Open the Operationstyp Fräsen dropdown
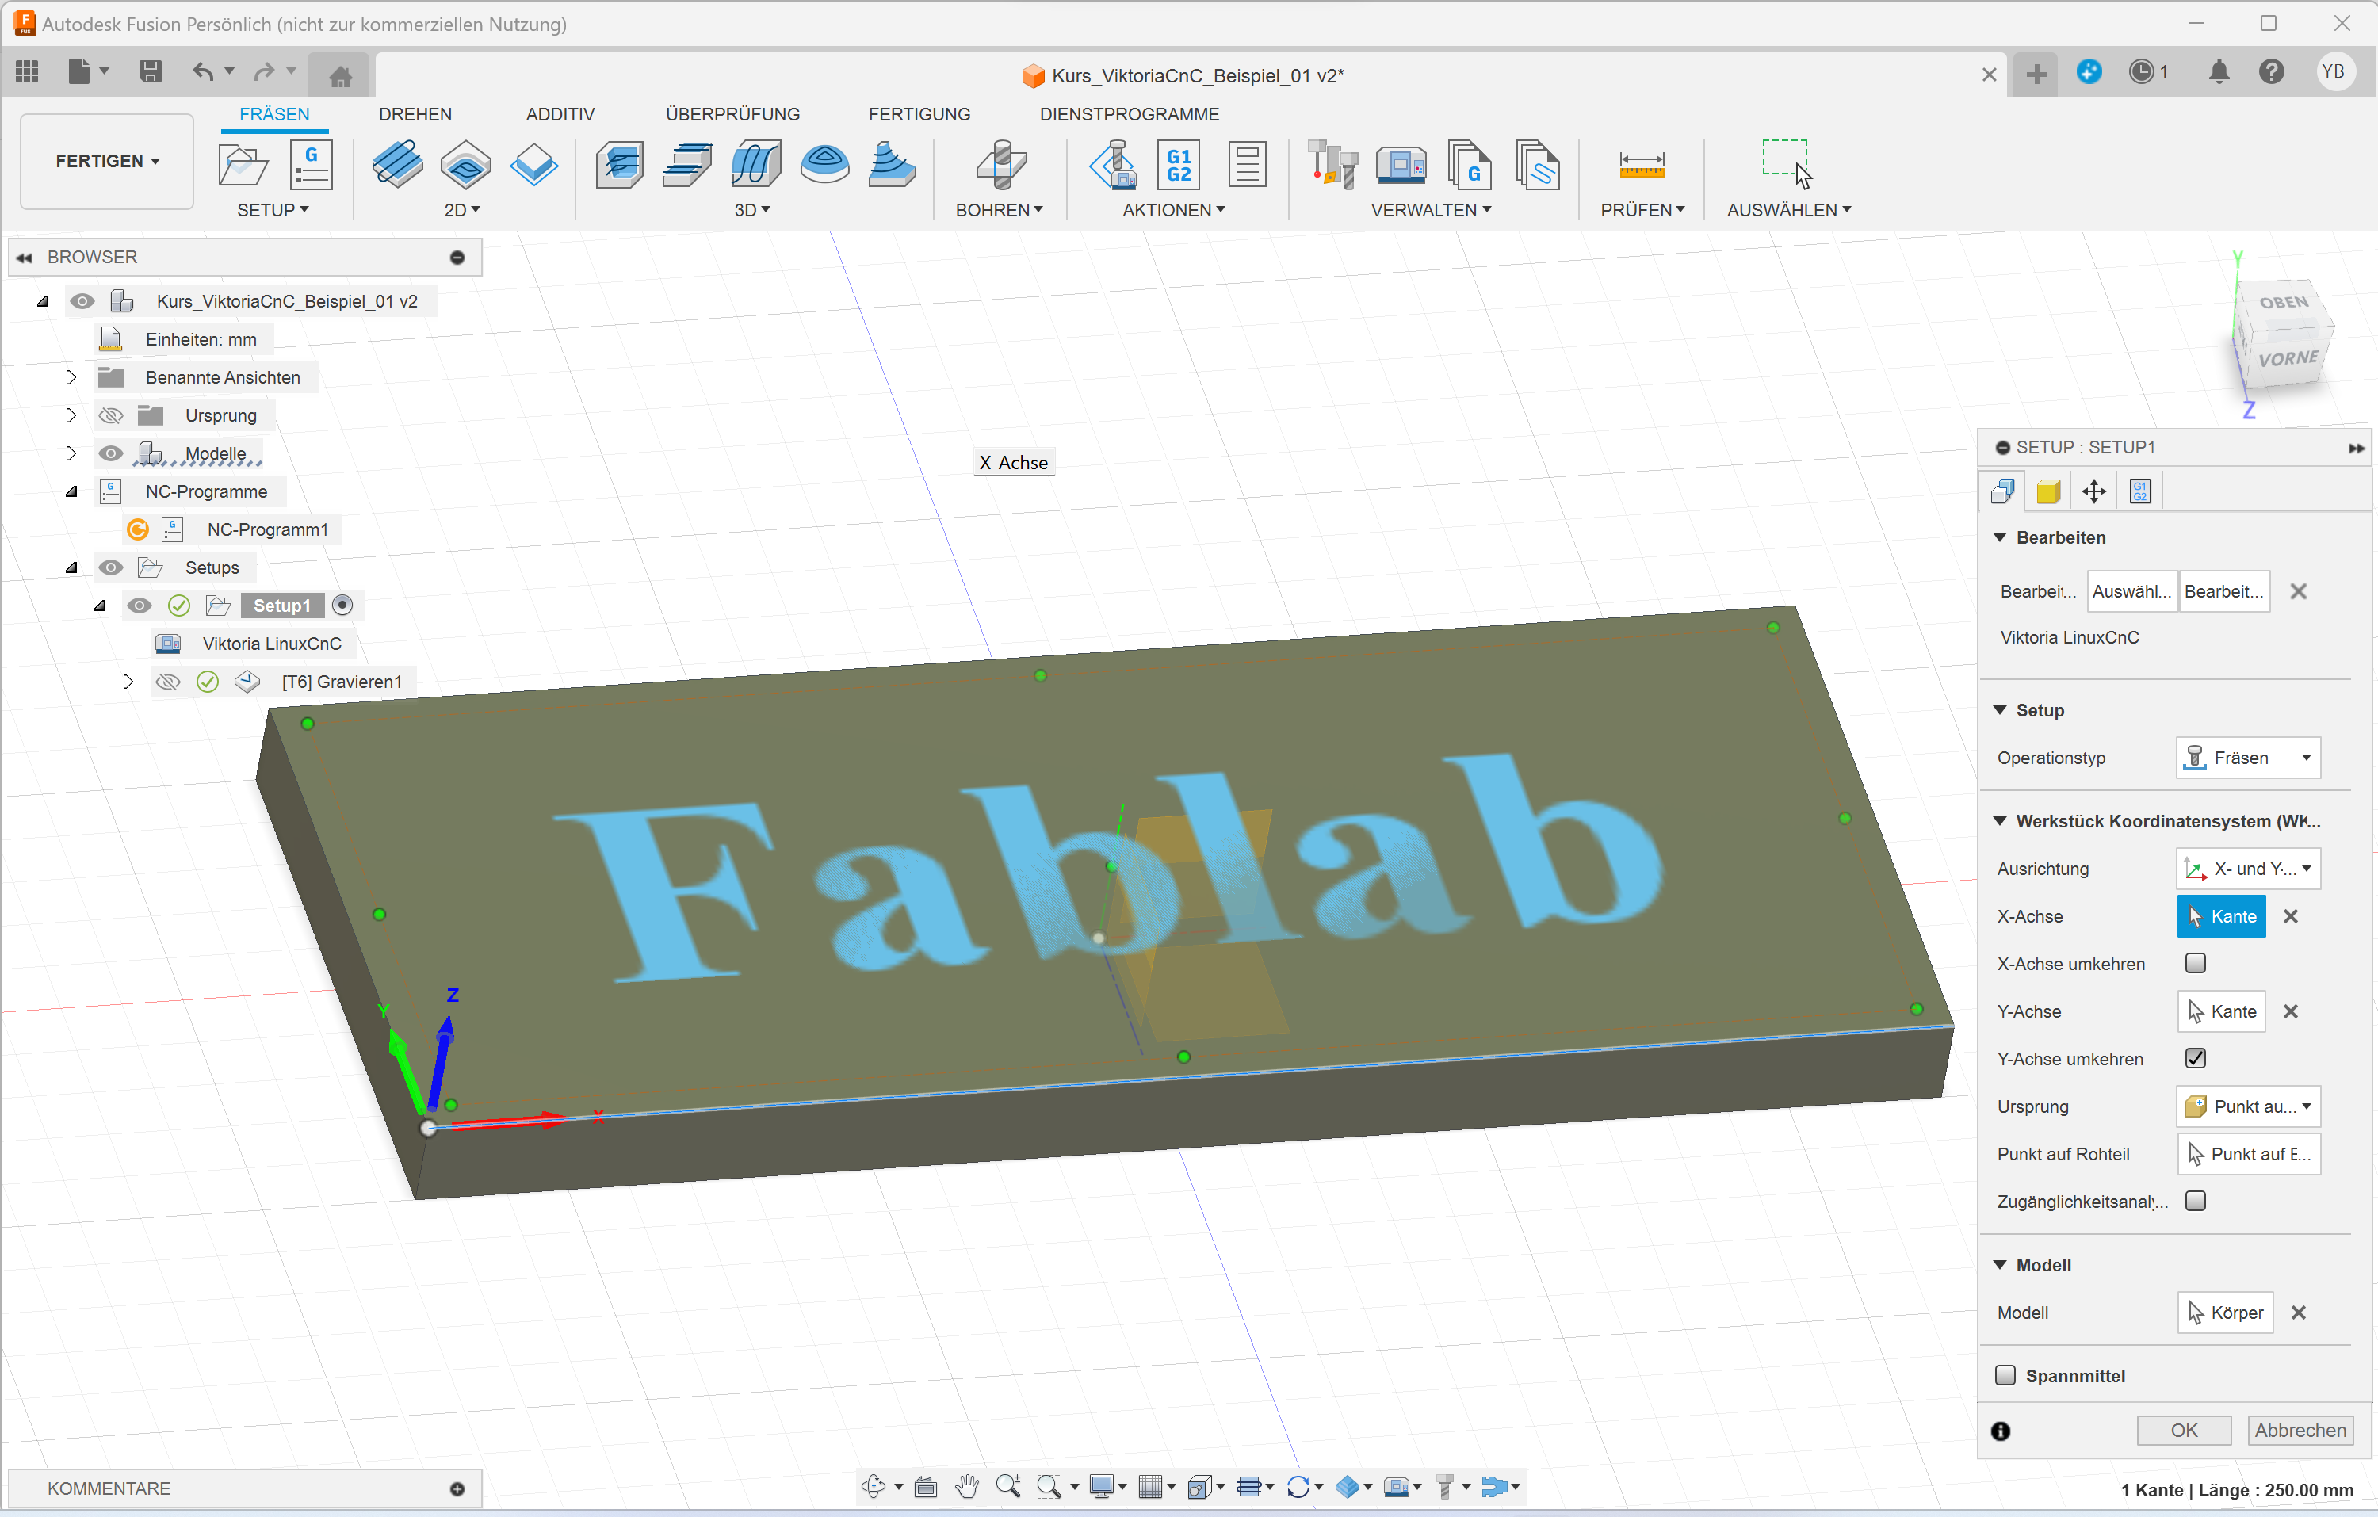 pyautogui.click(x=2248, y=758)
